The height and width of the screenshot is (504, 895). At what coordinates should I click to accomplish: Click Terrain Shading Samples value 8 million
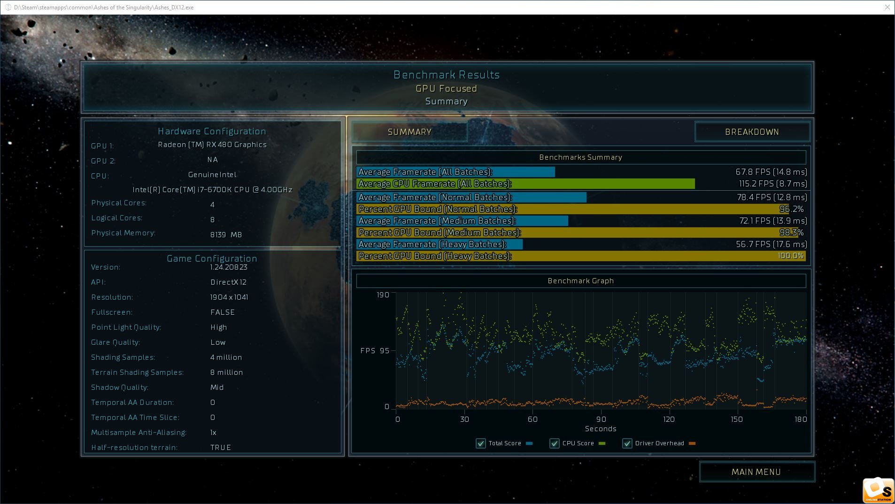coord(226,372)
